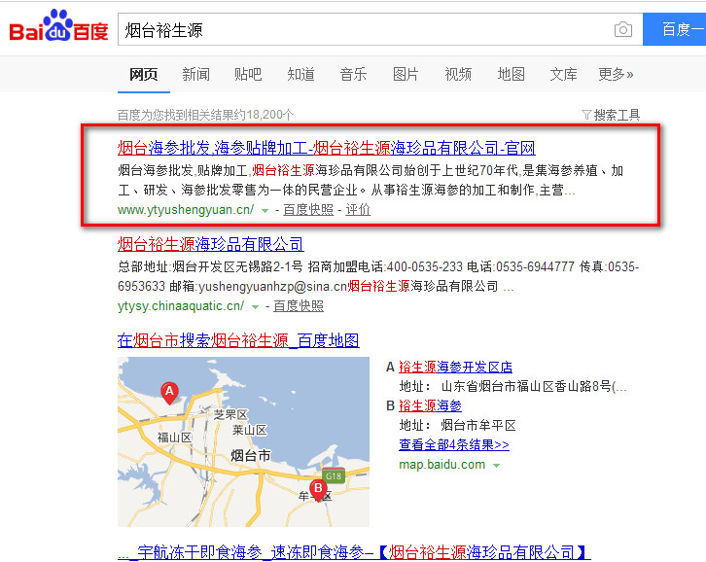Image resolution: width=706 pixels, height=562 pixels.
Task: Click map marker A on map
Action: [169, 392]
